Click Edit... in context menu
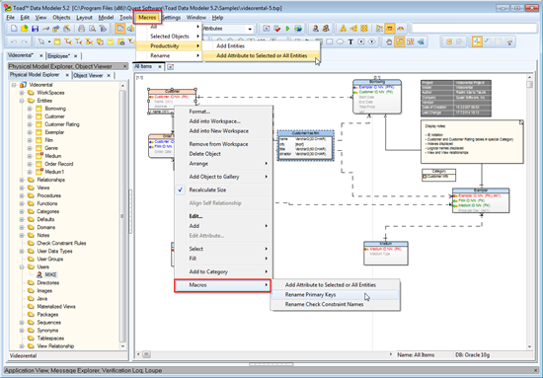The width and height of the screenshot is (543, 378). pyautogui.click(x=223, y=216)
